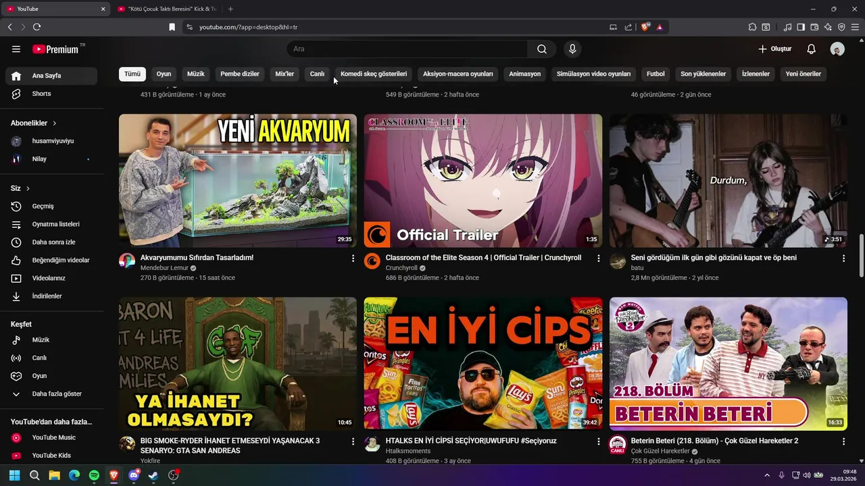Open Spotify from the Windows taskbar
865x486 pixels.
(x=94, y=475)
